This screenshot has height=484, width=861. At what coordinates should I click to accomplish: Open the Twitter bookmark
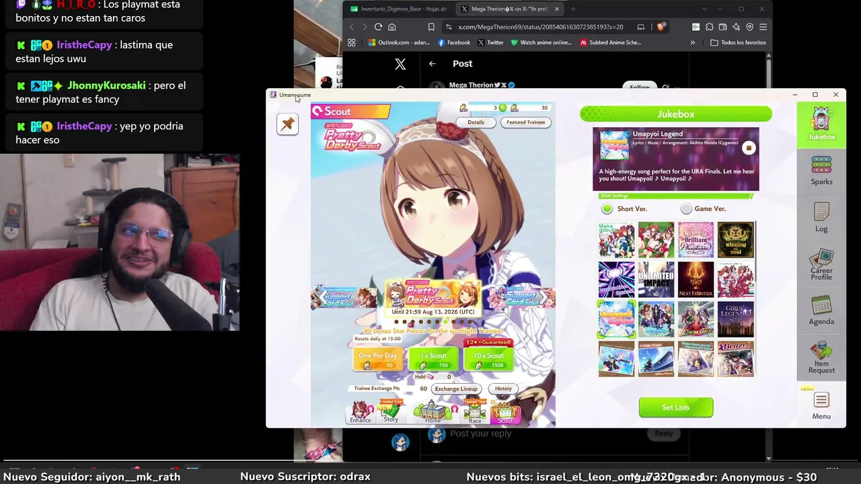point(490,42)
